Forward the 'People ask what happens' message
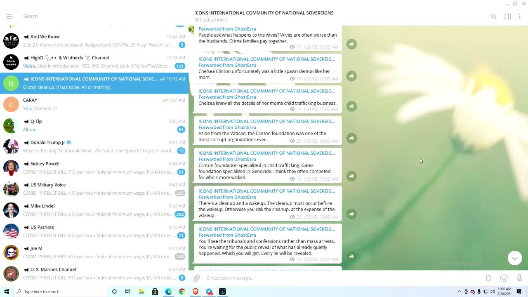Image resolution: width=528 pixels, height=297 pixels. point(351,44)
